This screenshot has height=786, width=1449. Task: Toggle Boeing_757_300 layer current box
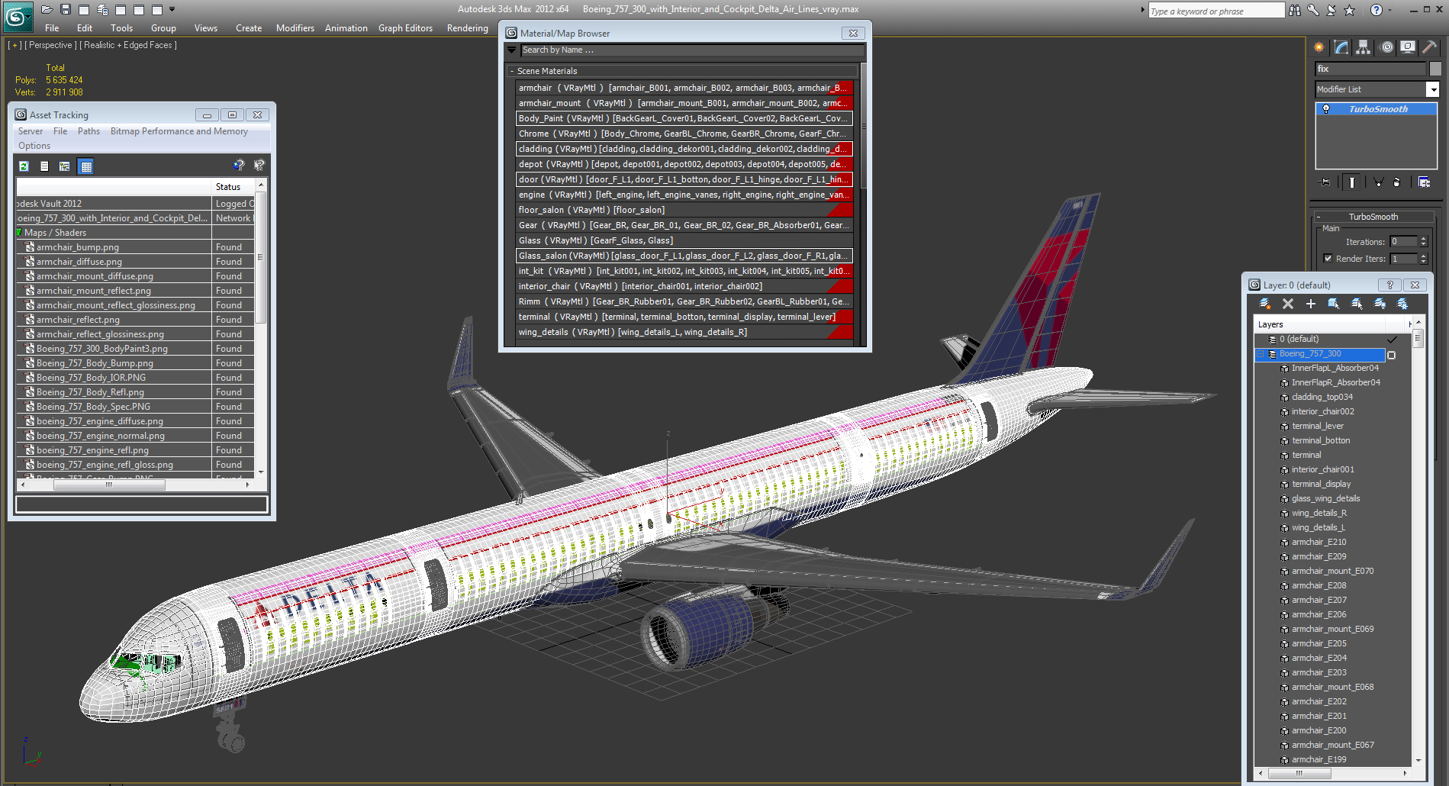1392,355
